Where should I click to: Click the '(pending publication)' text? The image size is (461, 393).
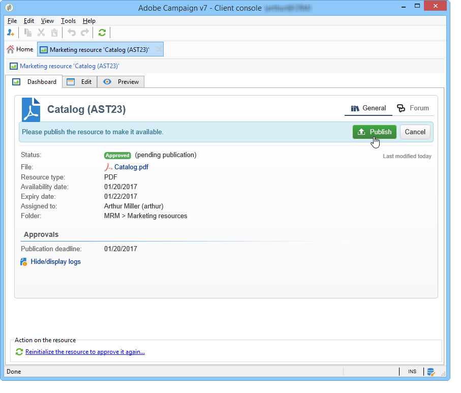166,155
